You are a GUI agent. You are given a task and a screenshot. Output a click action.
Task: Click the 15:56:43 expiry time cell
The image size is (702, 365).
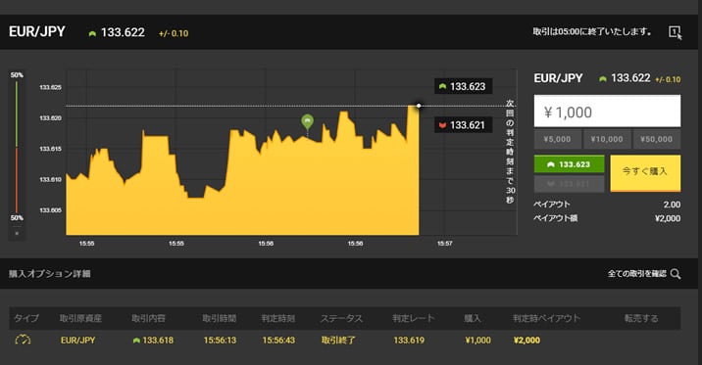pos(278,341)
